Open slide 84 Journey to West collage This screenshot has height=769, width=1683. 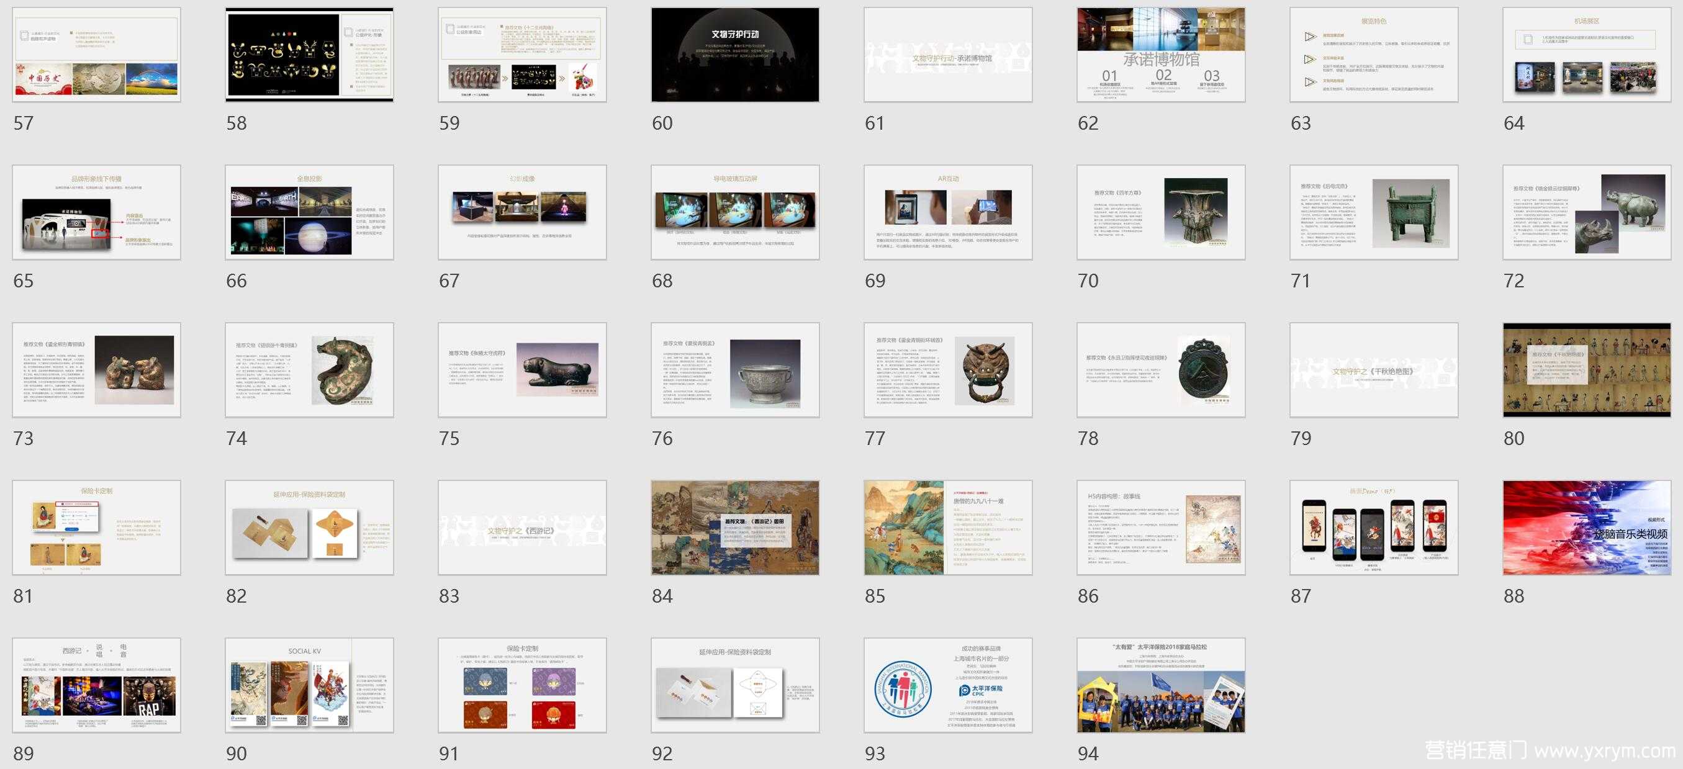click(736, 528)
